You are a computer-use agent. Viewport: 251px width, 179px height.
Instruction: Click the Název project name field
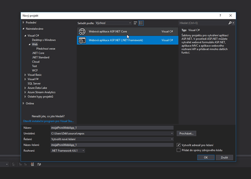coord(112,128)
